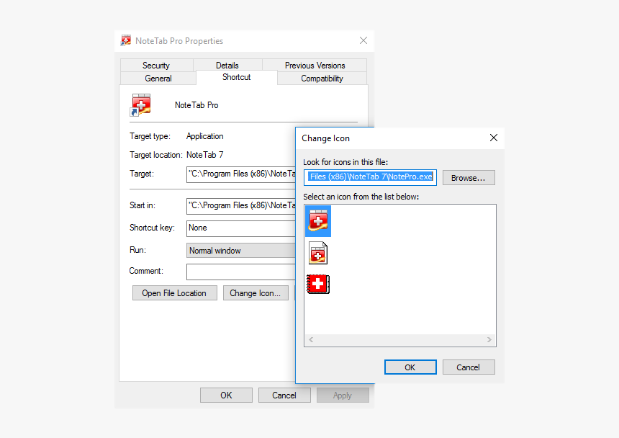The height and width of the screenshot is (438, 619).
Task: Close the NoteTab Pro Properties window
Action: point(363,40)
